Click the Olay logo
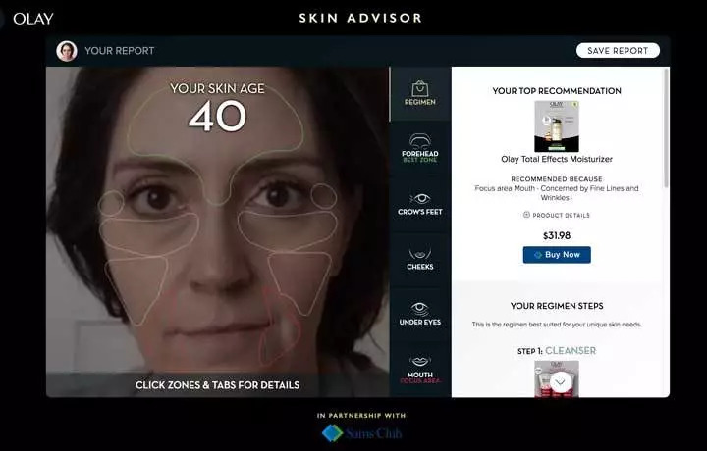The width and height of the screenshot is (707, 451). click(x=33, y=19)
